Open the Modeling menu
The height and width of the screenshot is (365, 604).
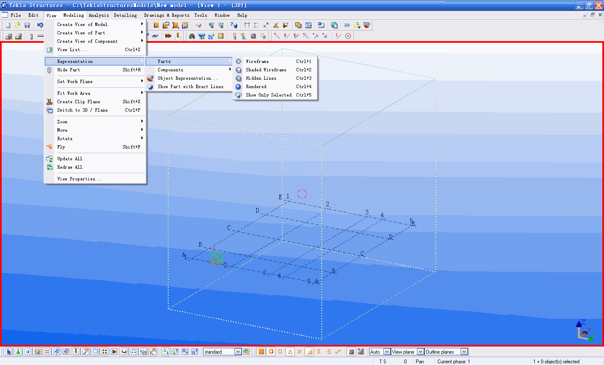74,15
